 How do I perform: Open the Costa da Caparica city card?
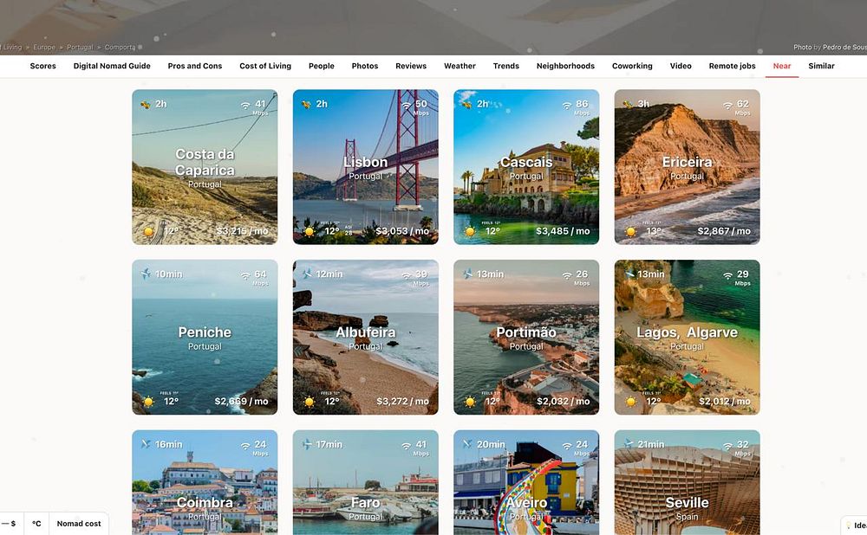pyautogui.click(x=205, y=167)
